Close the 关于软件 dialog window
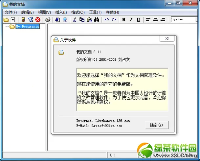Viewport: 200px width, 161px height. click(x=167, y=39)
